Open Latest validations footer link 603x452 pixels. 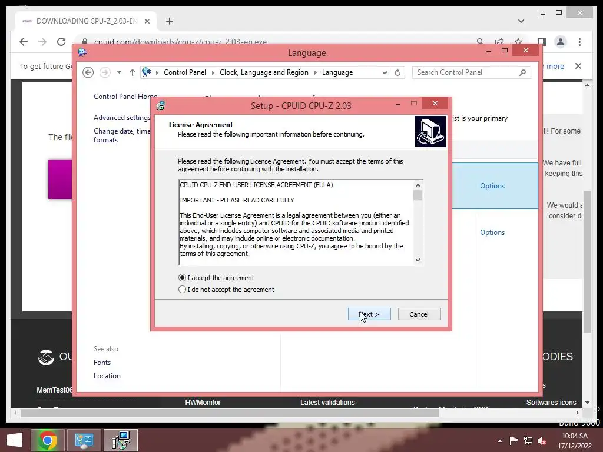[x=327, y=403]
